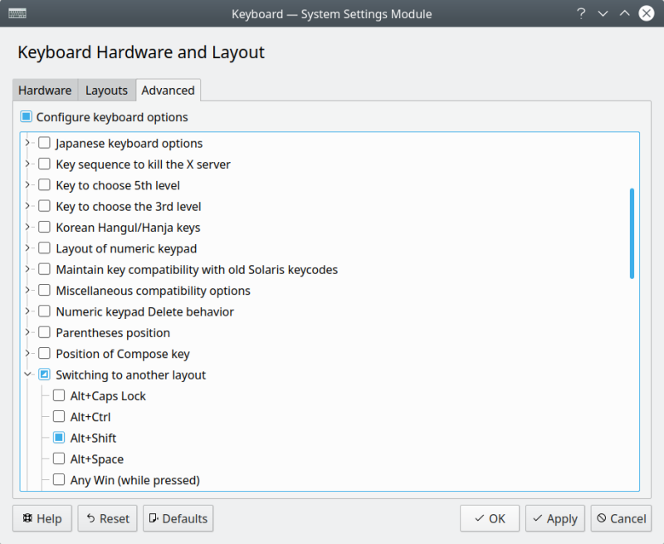This screenshot has height=544, width=664.
Task: Click the Apply button checkmark icon
Action: (538, 518)
